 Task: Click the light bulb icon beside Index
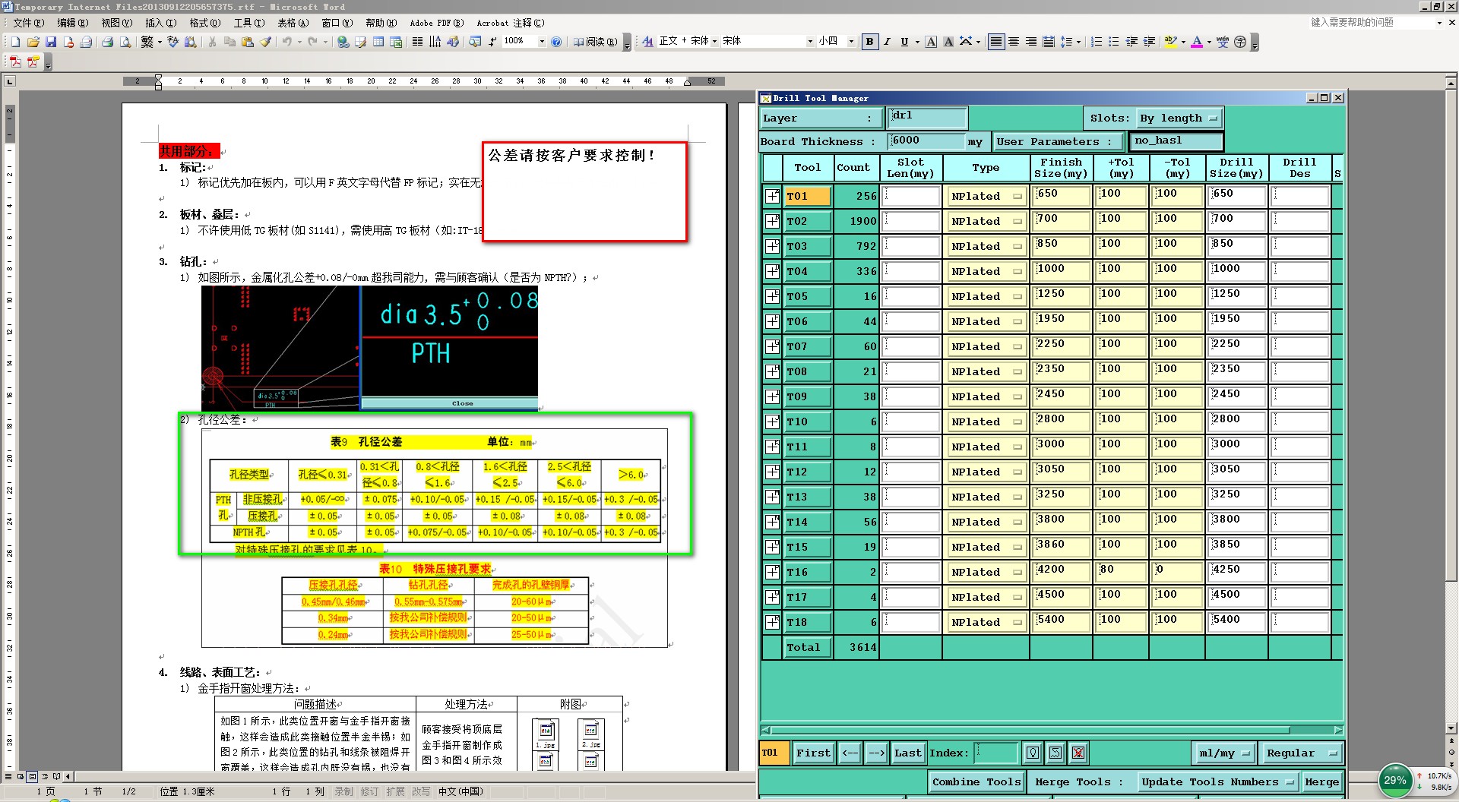click(1033, 753)
